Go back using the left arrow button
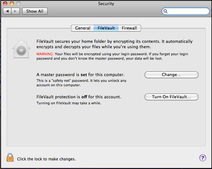The width and height of the screenshot is (212, 169). click(7, 11)
